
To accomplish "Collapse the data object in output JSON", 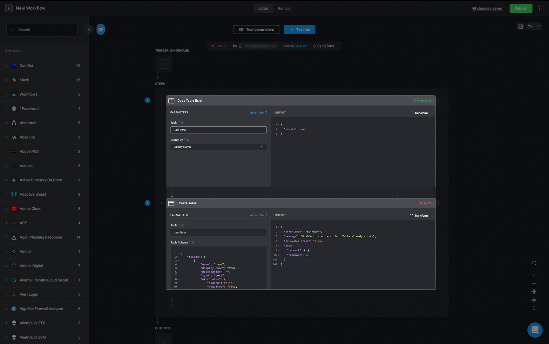I will 279,246.
